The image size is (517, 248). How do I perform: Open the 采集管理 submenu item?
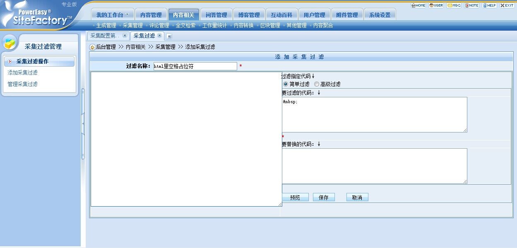(x=132, y=26)
